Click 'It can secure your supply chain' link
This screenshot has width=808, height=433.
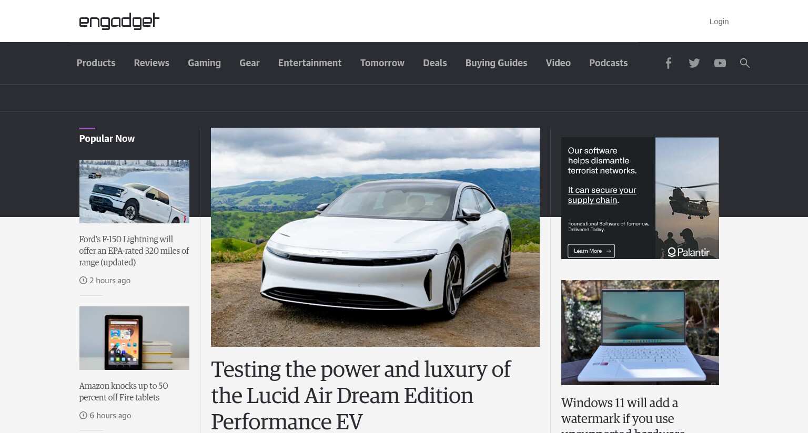coord(602,195)
